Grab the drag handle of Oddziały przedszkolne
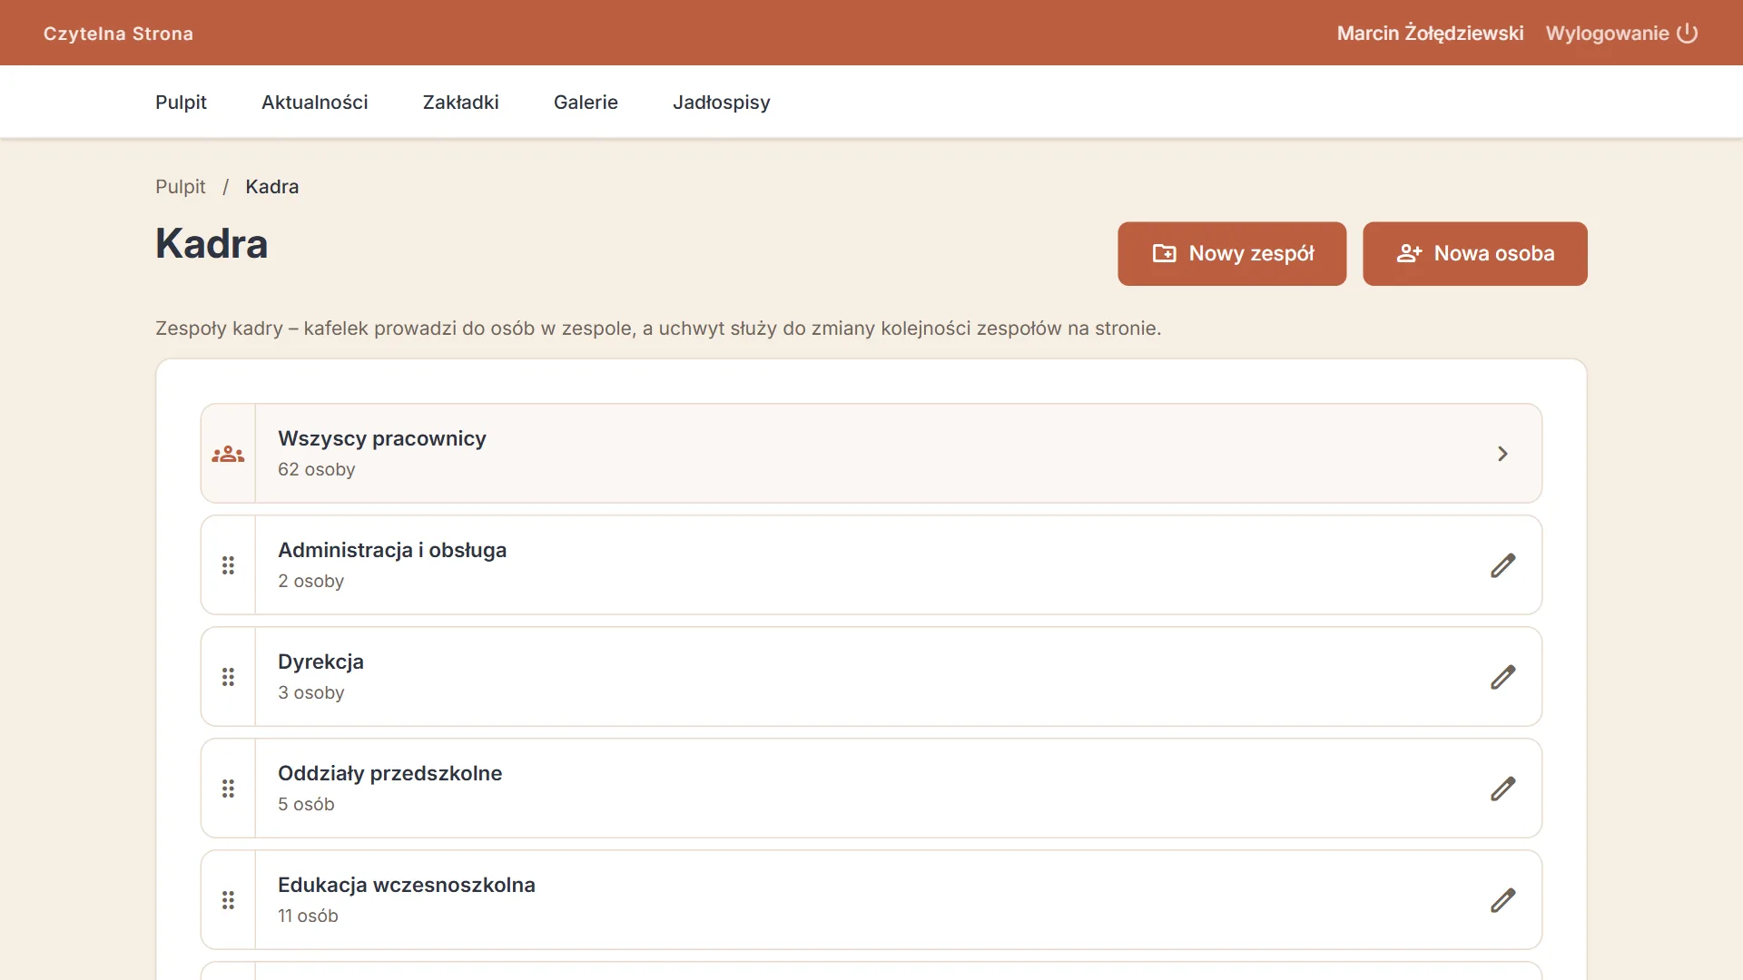 click(228, 789)
